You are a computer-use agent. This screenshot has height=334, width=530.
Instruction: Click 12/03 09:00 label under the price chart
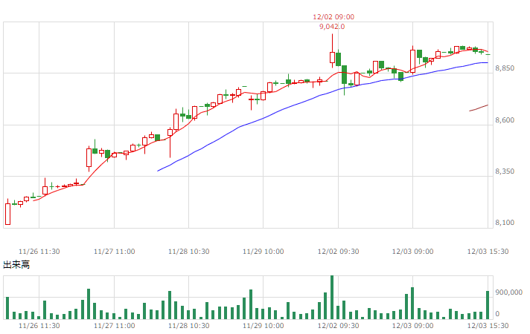412,252
